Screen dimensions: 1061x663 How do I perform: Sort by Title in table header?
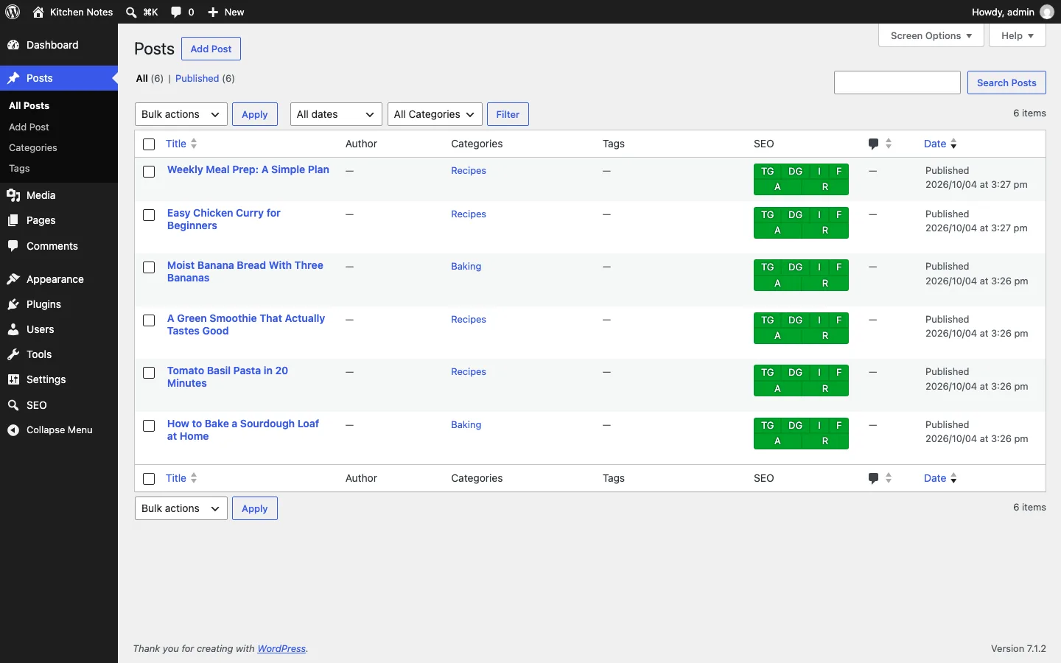point(181,144)
